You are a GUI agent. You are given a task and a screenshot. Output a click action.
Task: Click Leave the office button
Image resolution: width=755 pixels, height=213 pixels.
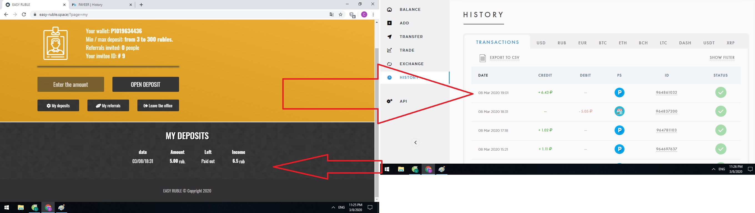[x=158, y=105]
